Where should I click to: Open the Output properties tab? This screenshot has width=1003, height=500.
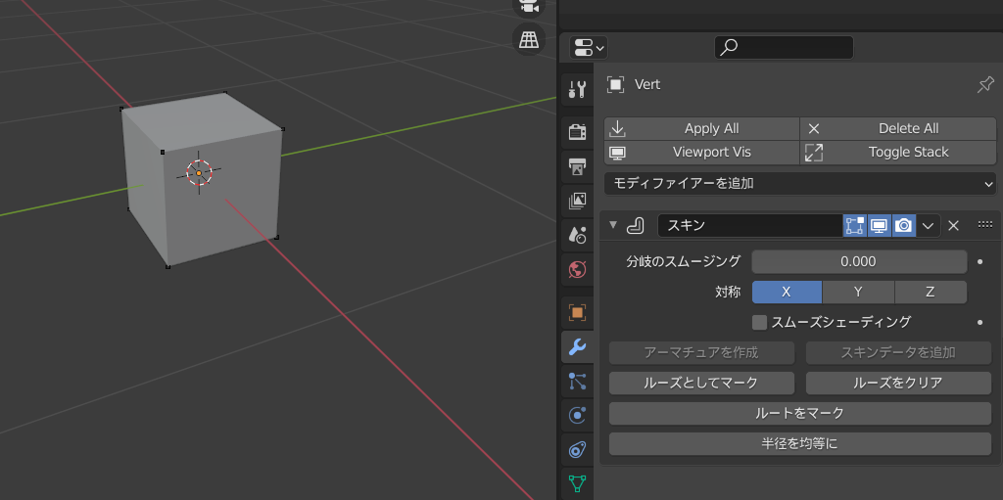point(577,167)
